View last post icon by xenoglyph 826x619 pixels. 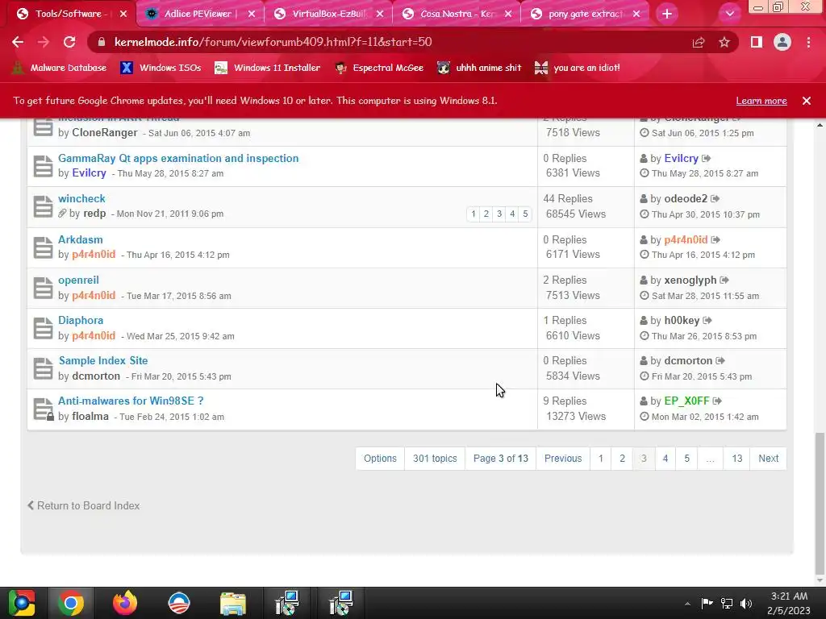coord(724,280)
